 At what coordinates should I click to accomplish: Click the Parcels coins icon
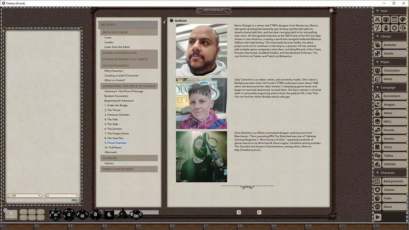tap(378, 130)
